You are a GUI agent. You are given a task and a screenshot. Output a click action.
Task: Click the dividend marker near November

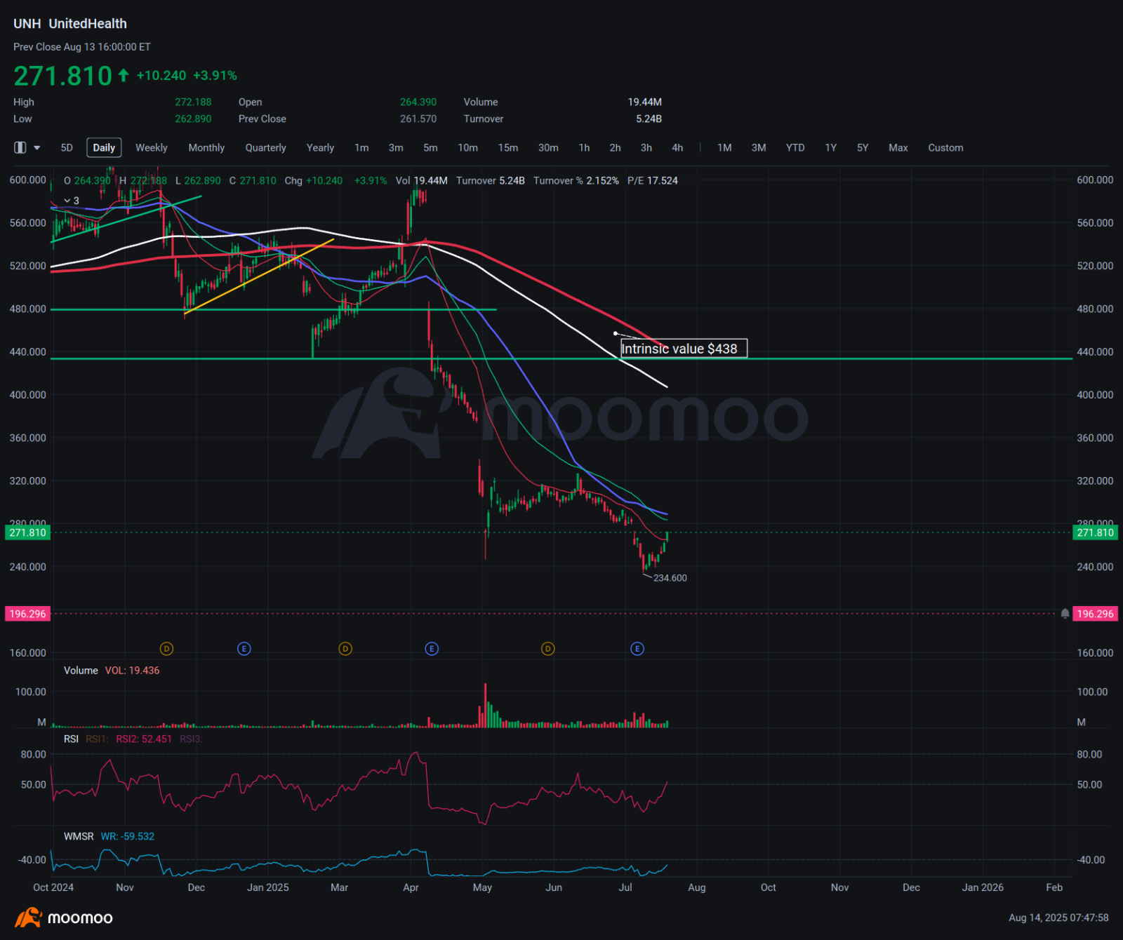pos(166,649)
